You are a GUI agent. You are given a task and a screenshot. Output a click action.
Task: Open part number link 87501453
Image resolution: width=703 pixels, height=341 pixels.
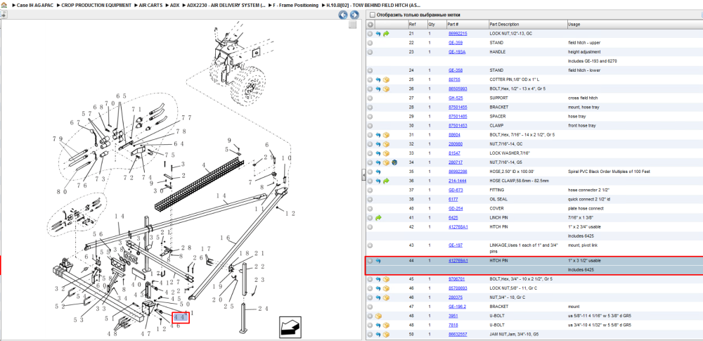click(x=458, y=126)
